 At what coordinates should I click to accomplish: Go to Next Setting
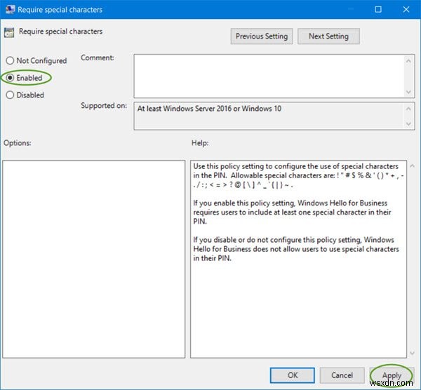tap(328, 36)
